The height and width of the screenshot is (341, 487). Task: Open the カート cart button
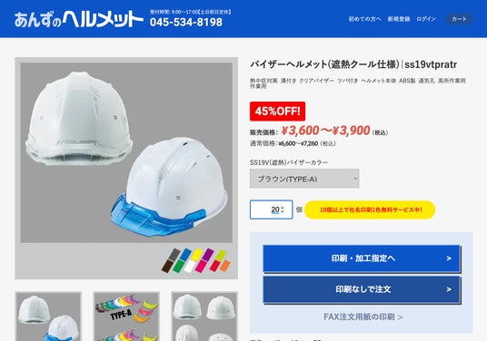coord(459,19)
